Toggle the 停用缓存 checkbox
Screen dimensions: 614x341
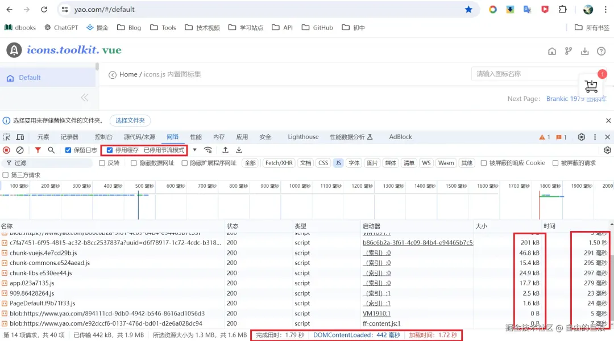click(110, 150)
